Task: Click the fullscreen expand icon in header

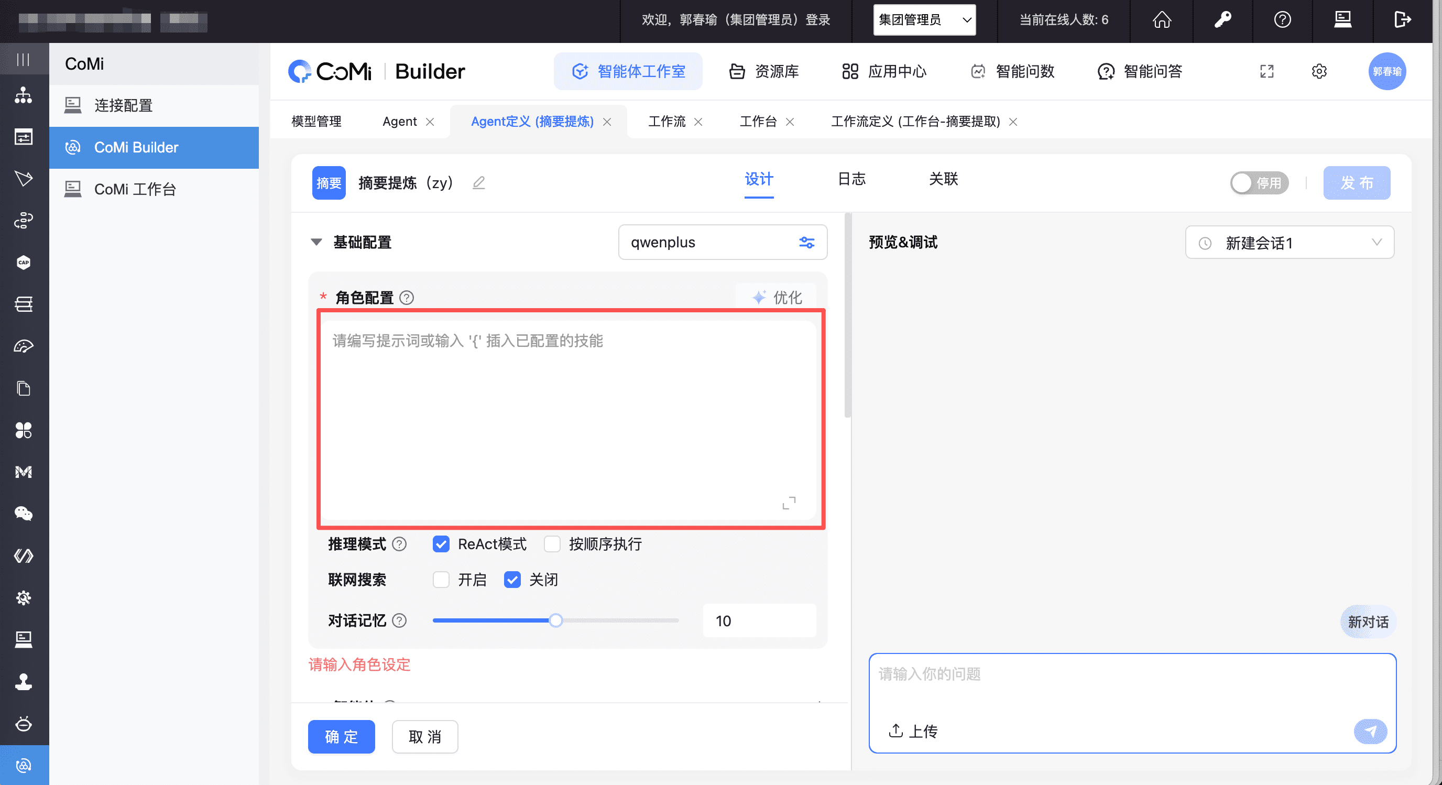Action: (1267, 71)
